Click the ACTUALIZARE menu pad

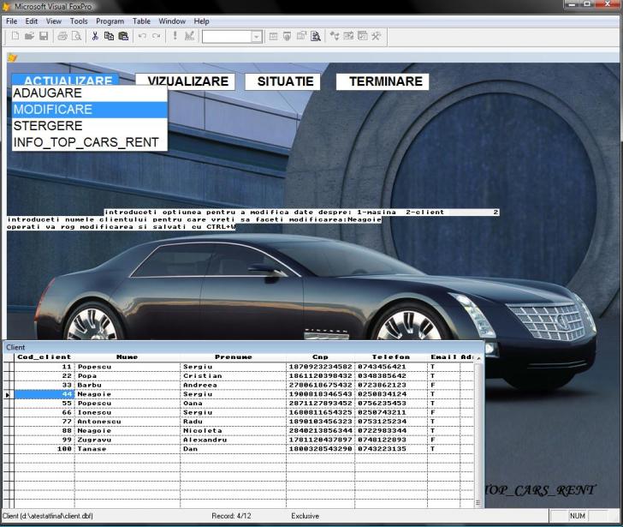coord(66,80)
